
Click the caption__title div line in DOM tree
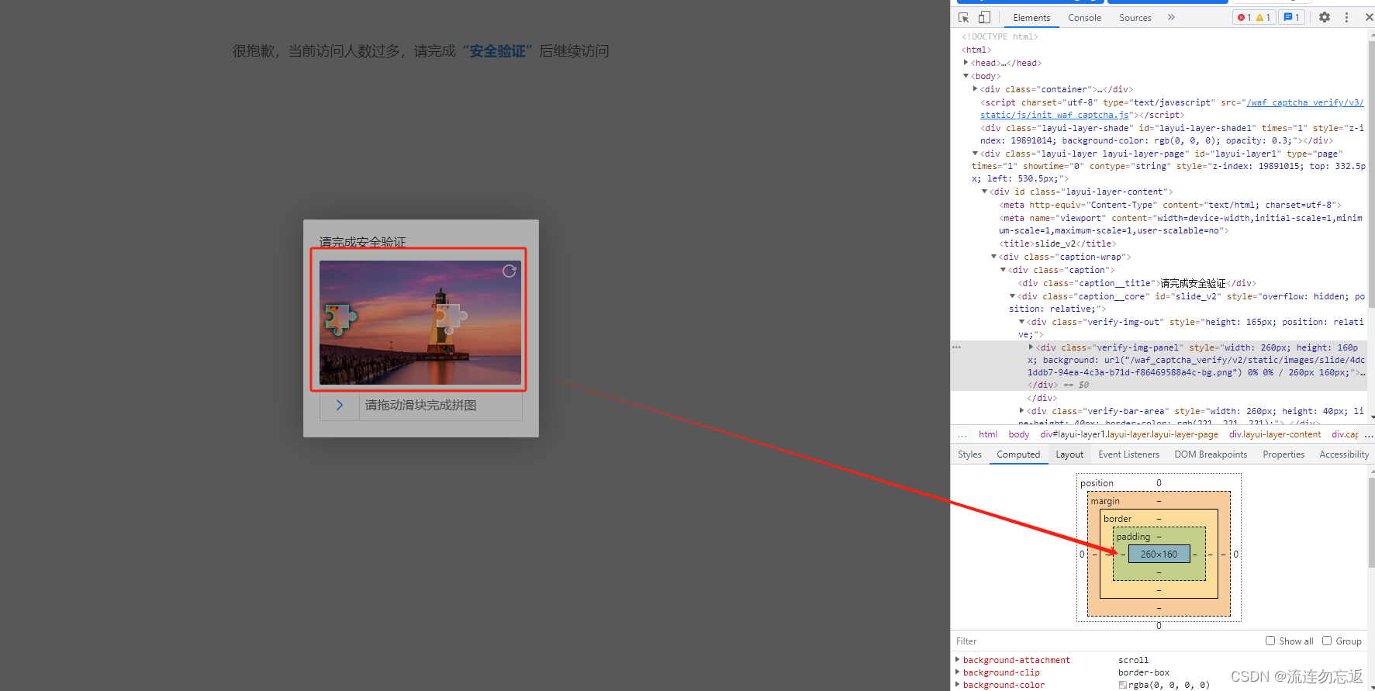coord(1137,283)
